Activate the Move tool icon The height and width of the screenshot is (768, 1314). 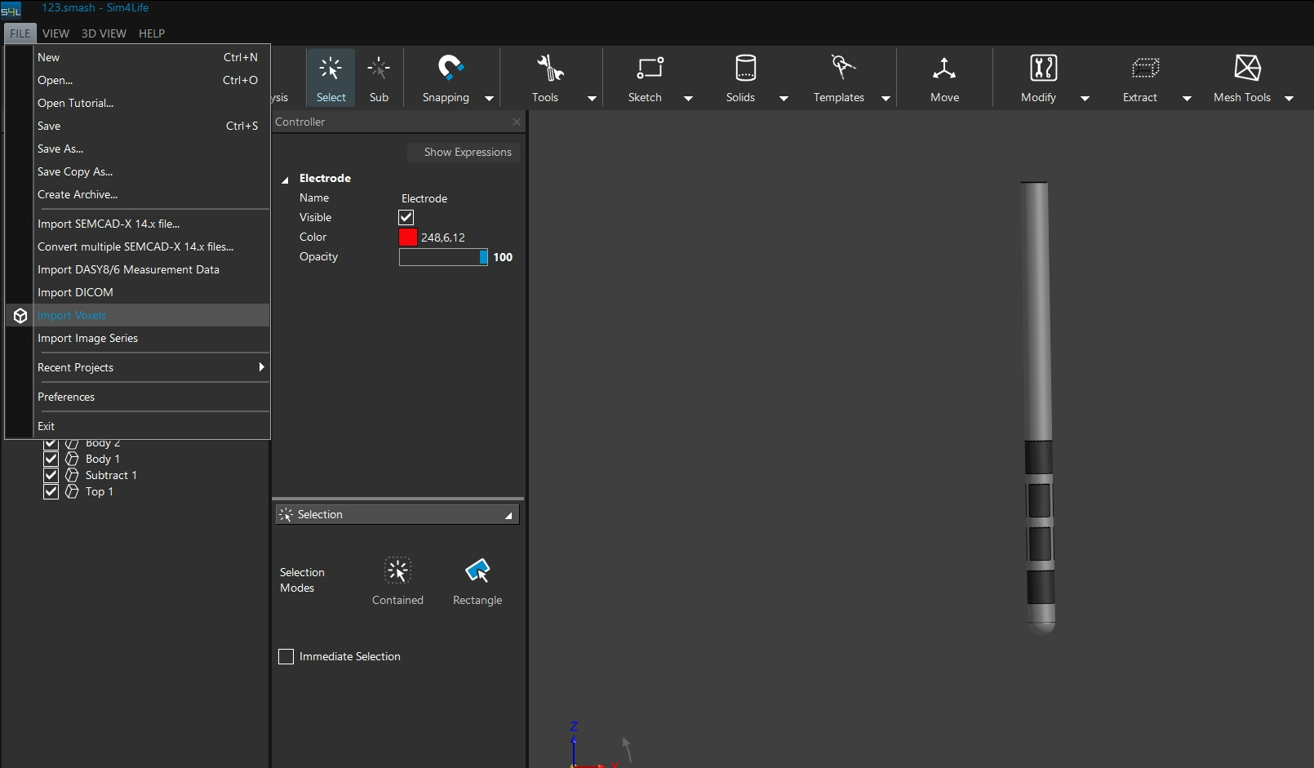point(944,68)
